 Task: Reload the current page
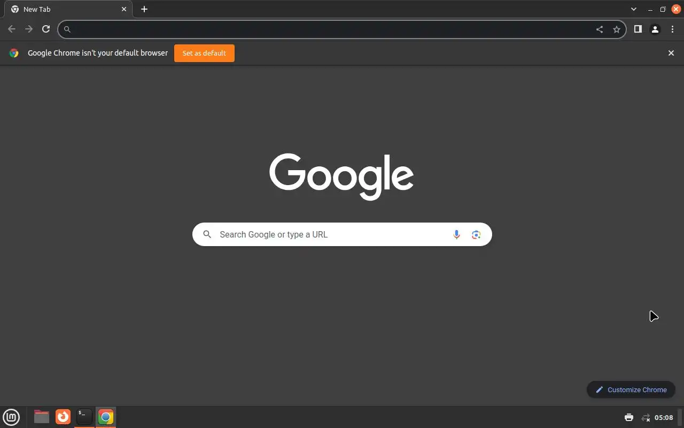tap(46, 29)
